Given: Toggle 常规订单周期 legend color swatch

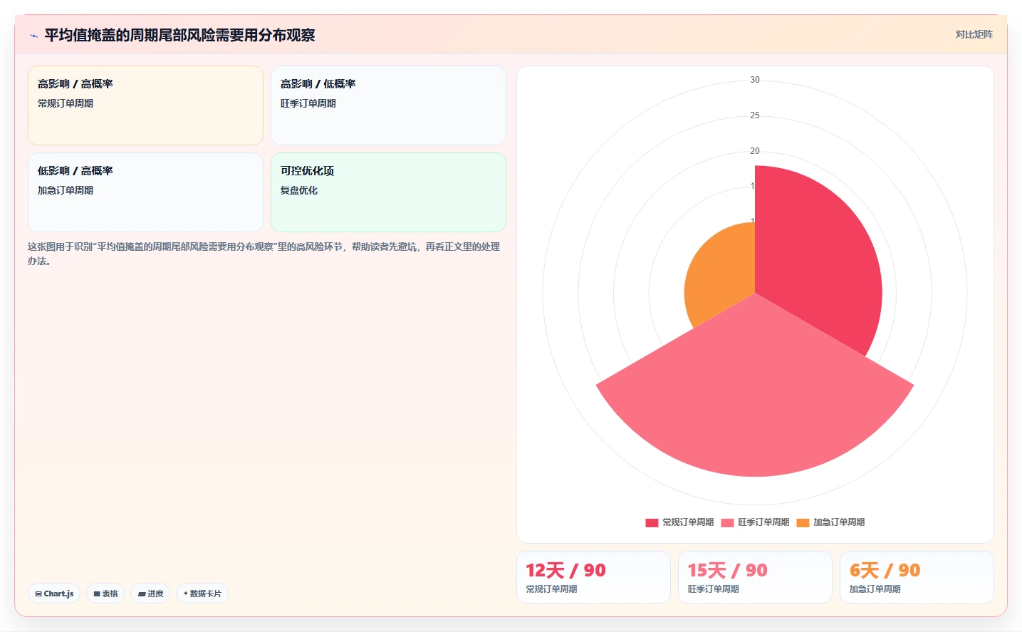Looking at the screenshot, I should click(x=652, y=522).
